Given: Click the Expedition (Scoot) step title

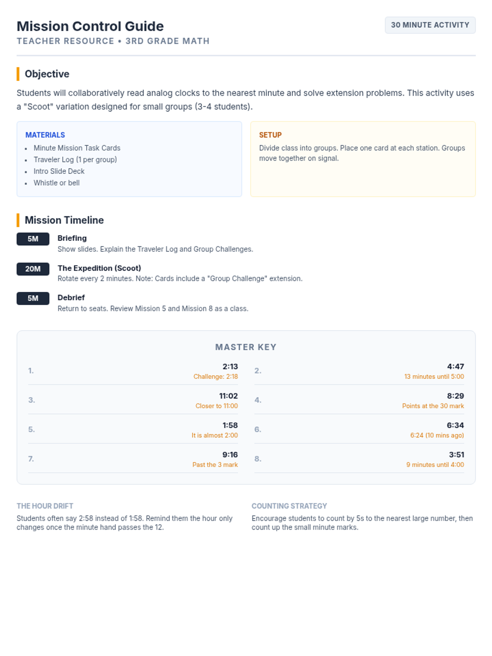Looking at the screenshot, I should click(x=99, y=268).
